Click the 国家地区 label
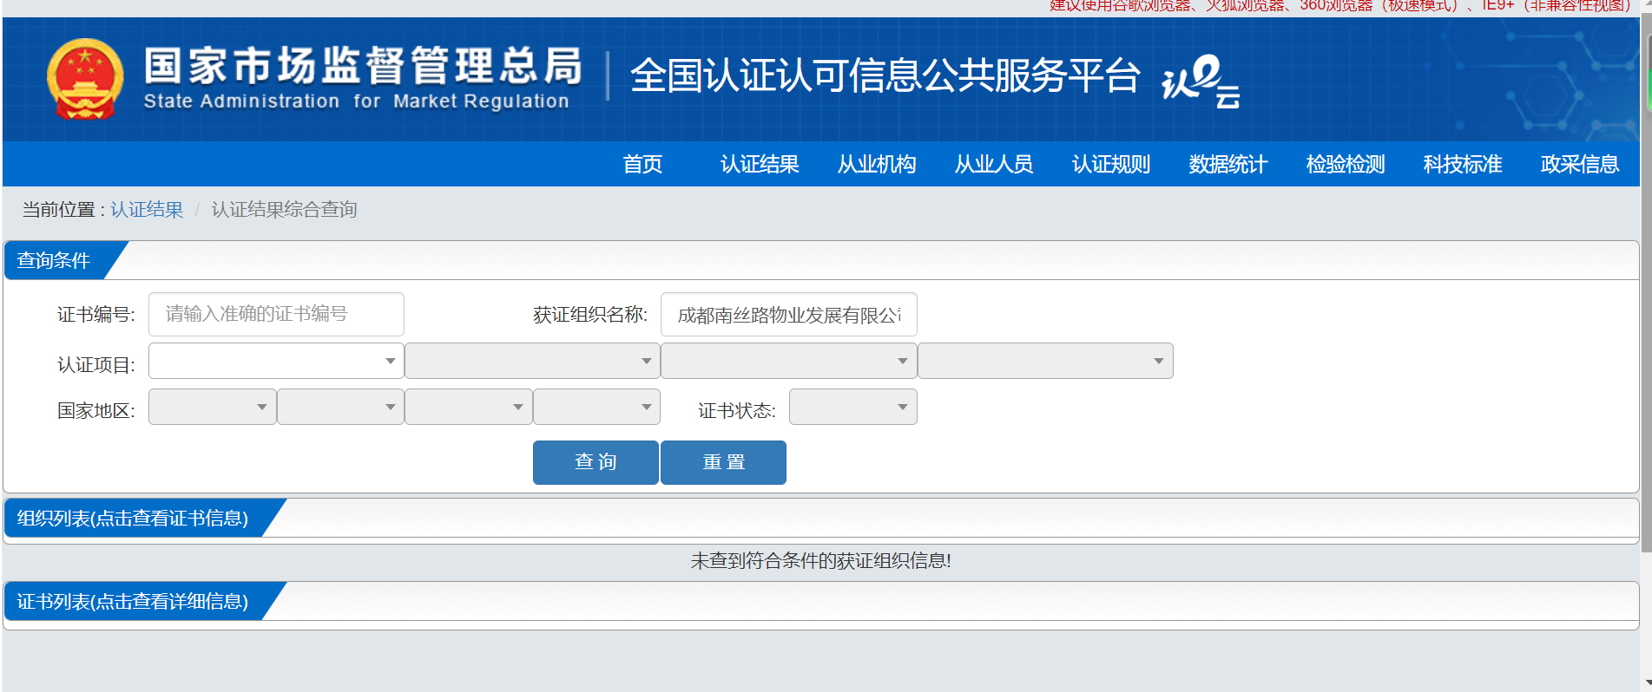 pos(96,411)
